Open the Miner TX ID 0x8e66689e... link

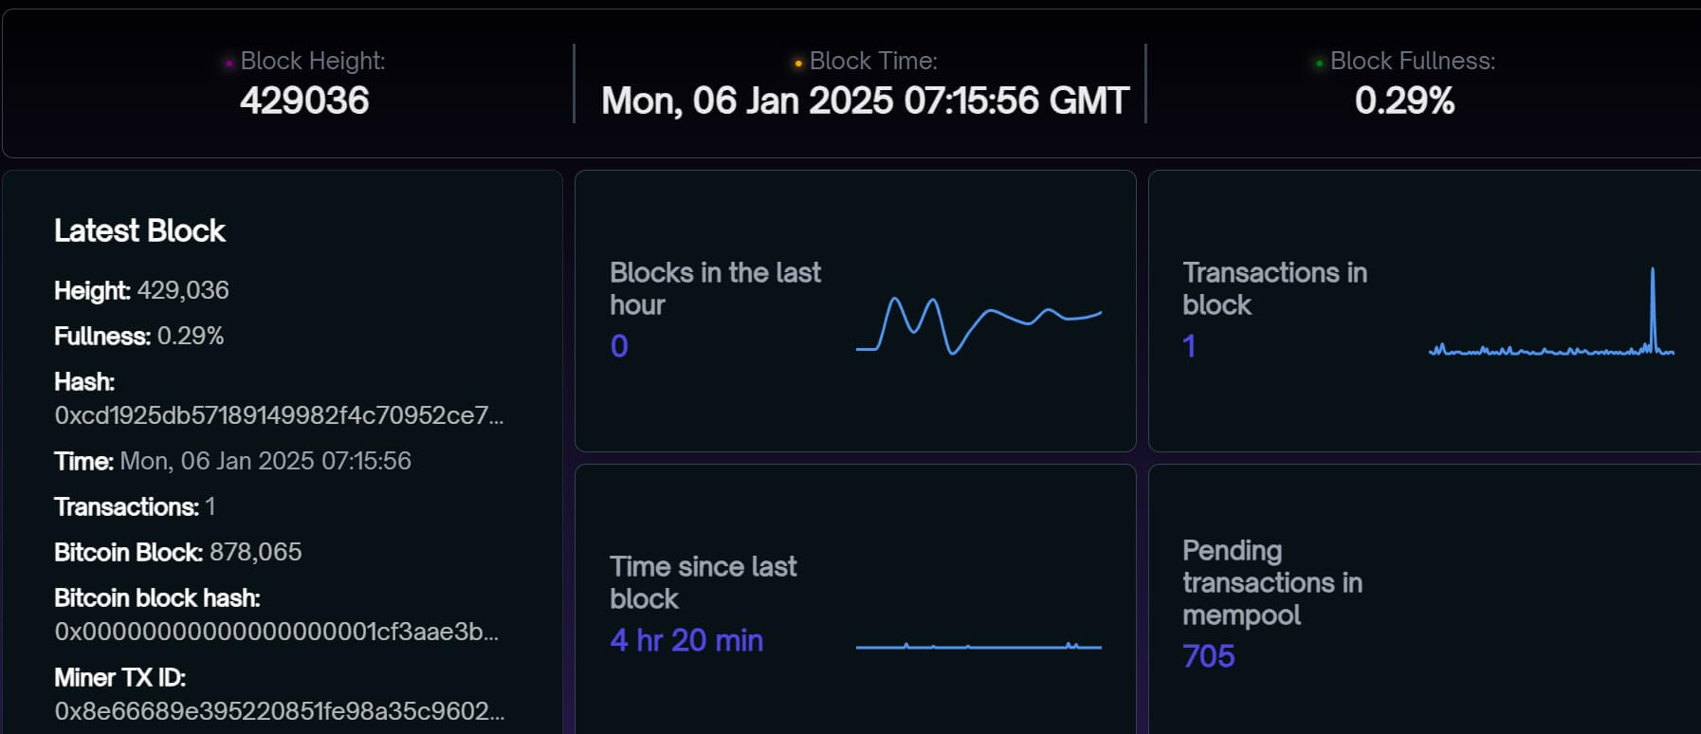pos(280,711)
